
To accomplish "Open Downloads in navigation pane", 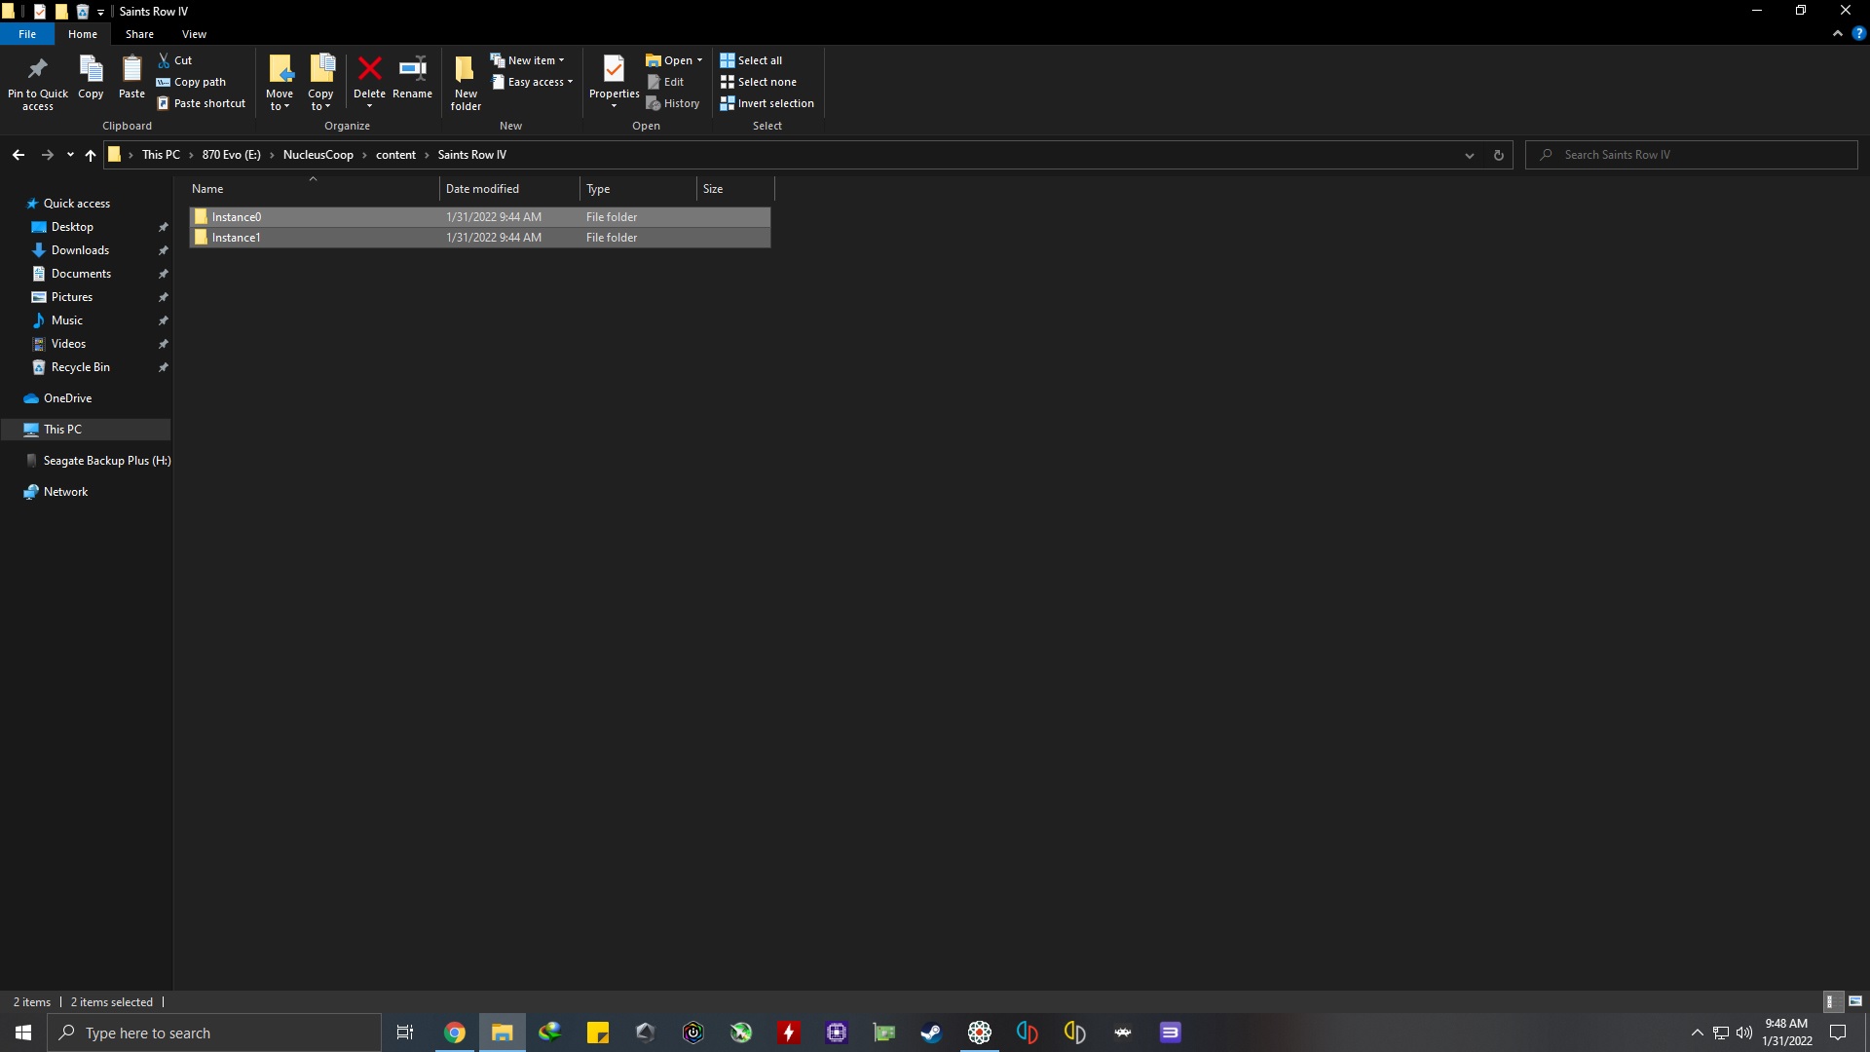I will tap(80, 250).
